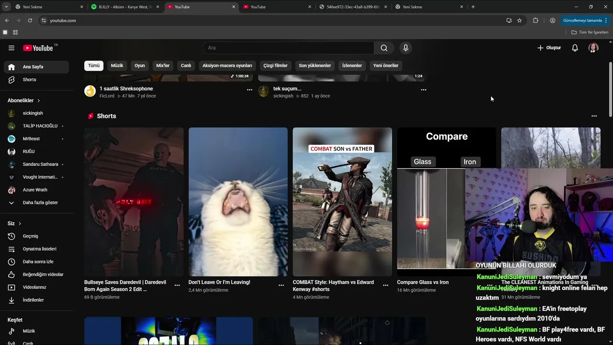Screen dimensions: 613x345
Task: Open options for COMBAT Style Haytham short
Action: pos(386,285)
